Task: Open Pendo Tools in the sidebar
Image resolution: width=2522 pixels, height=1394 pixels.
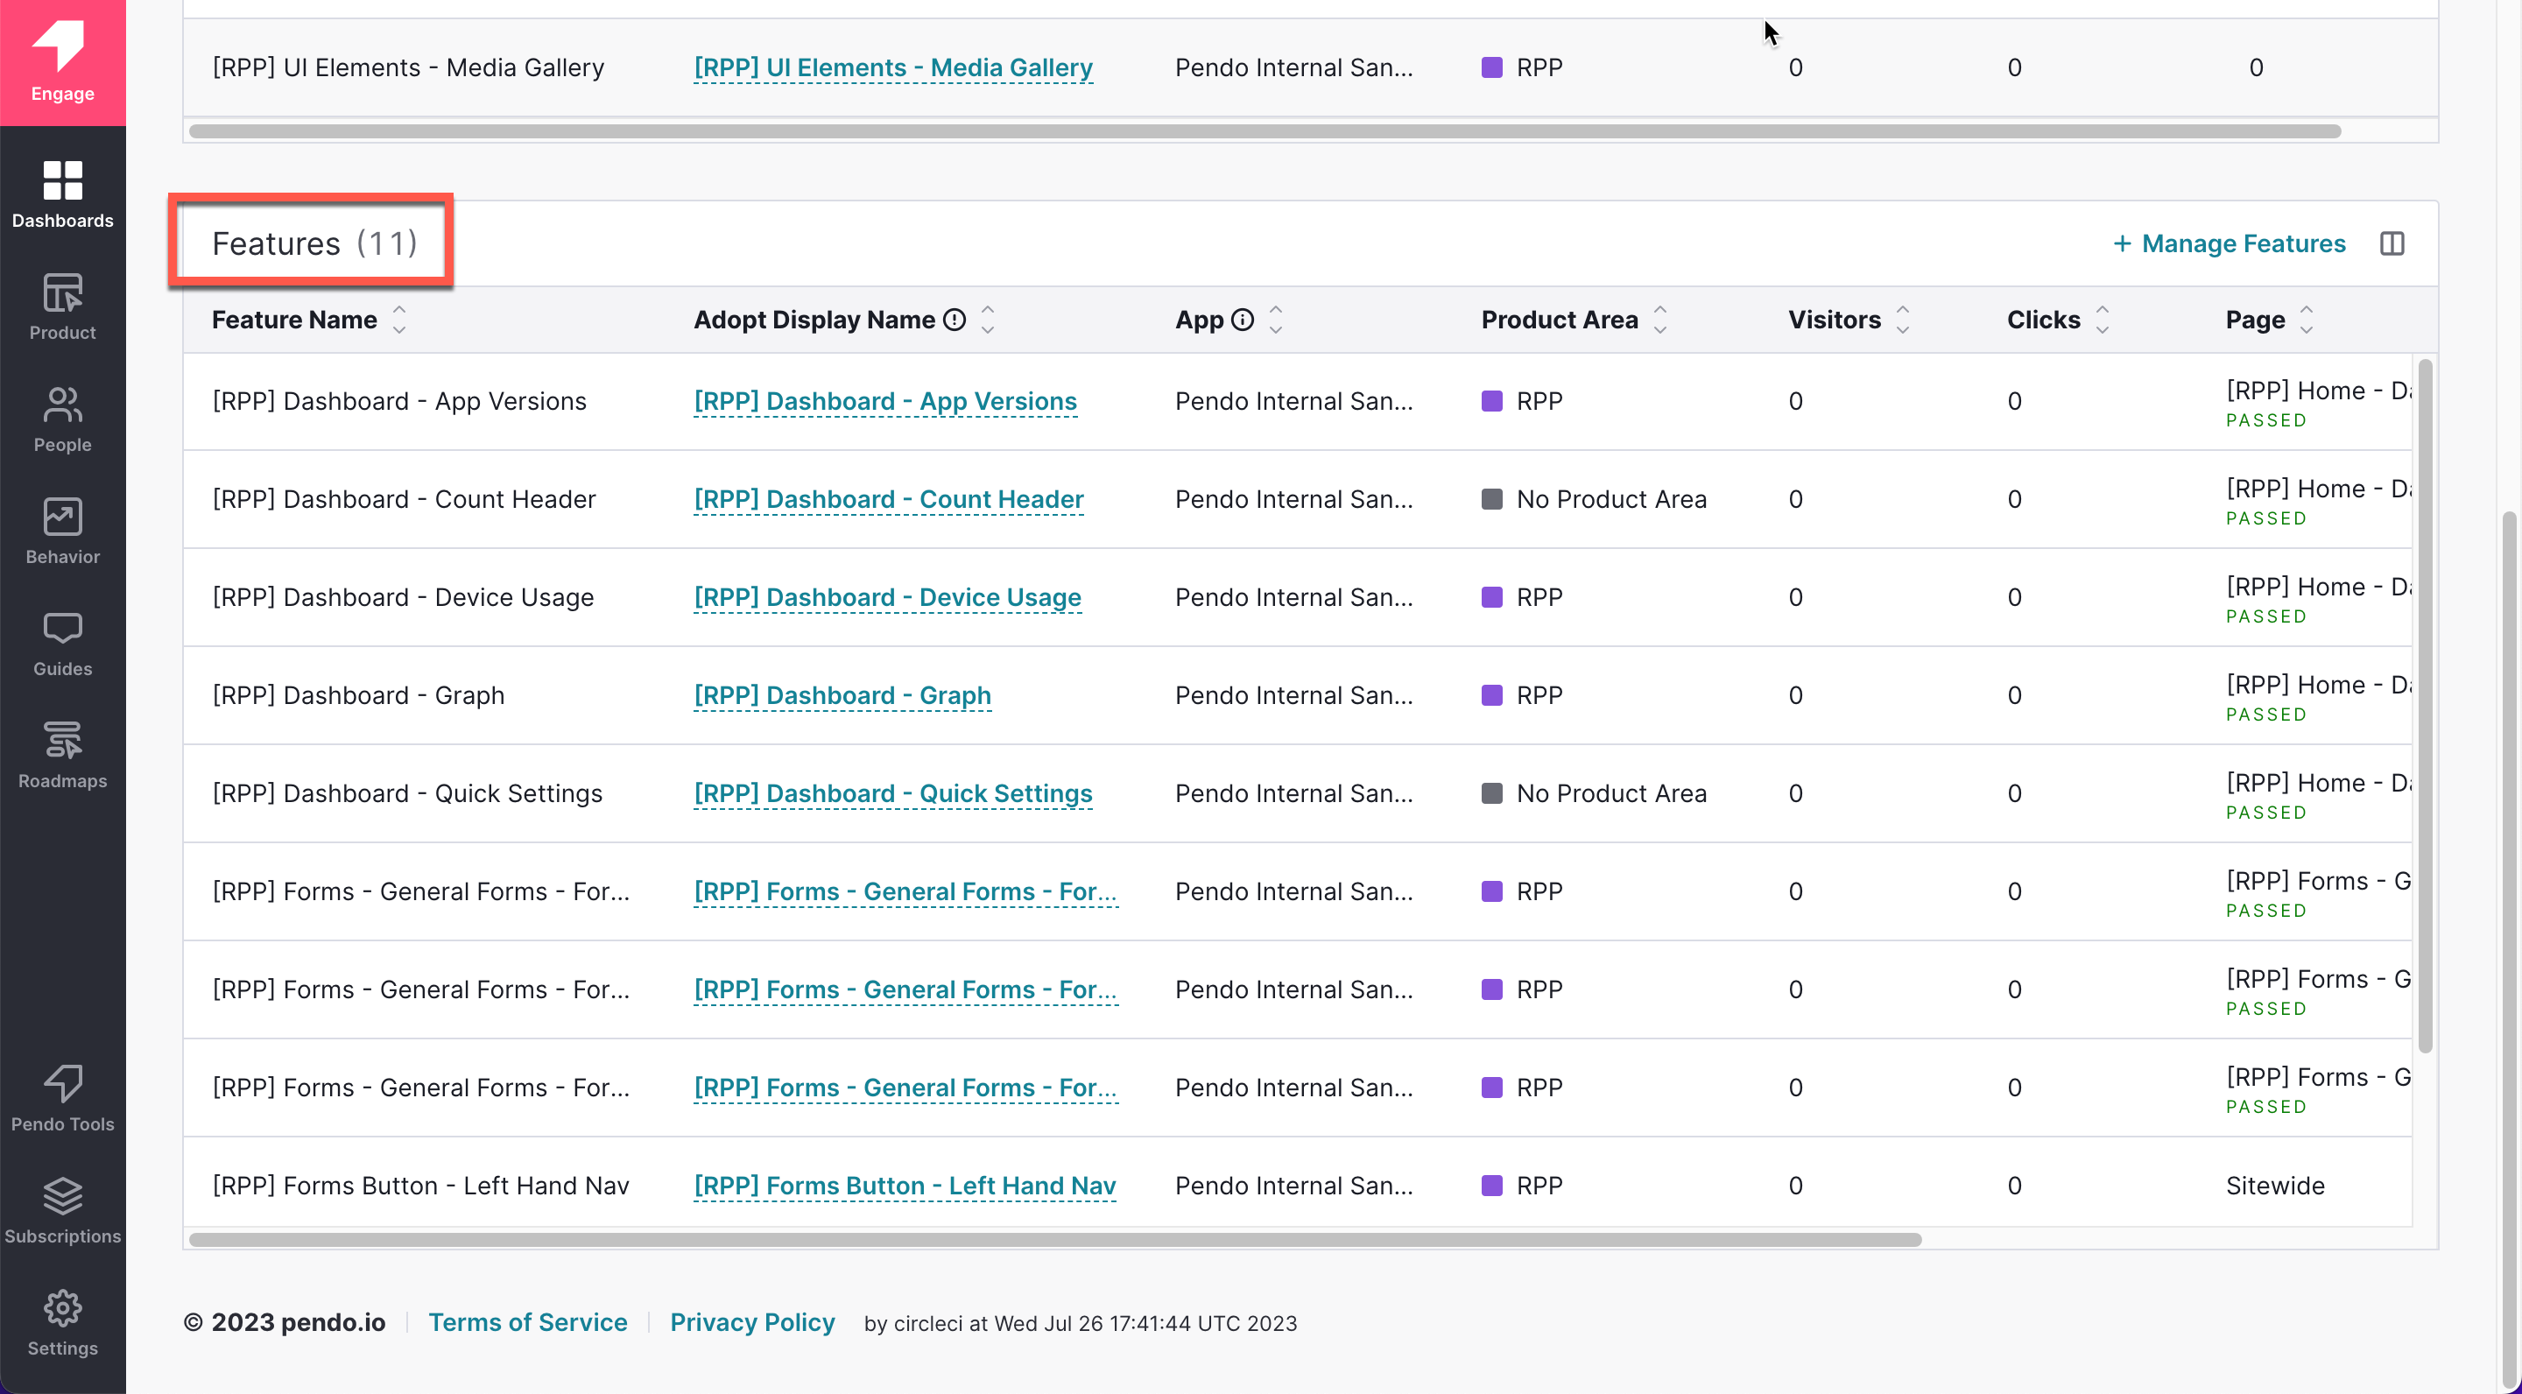Action: point(63,1097)
